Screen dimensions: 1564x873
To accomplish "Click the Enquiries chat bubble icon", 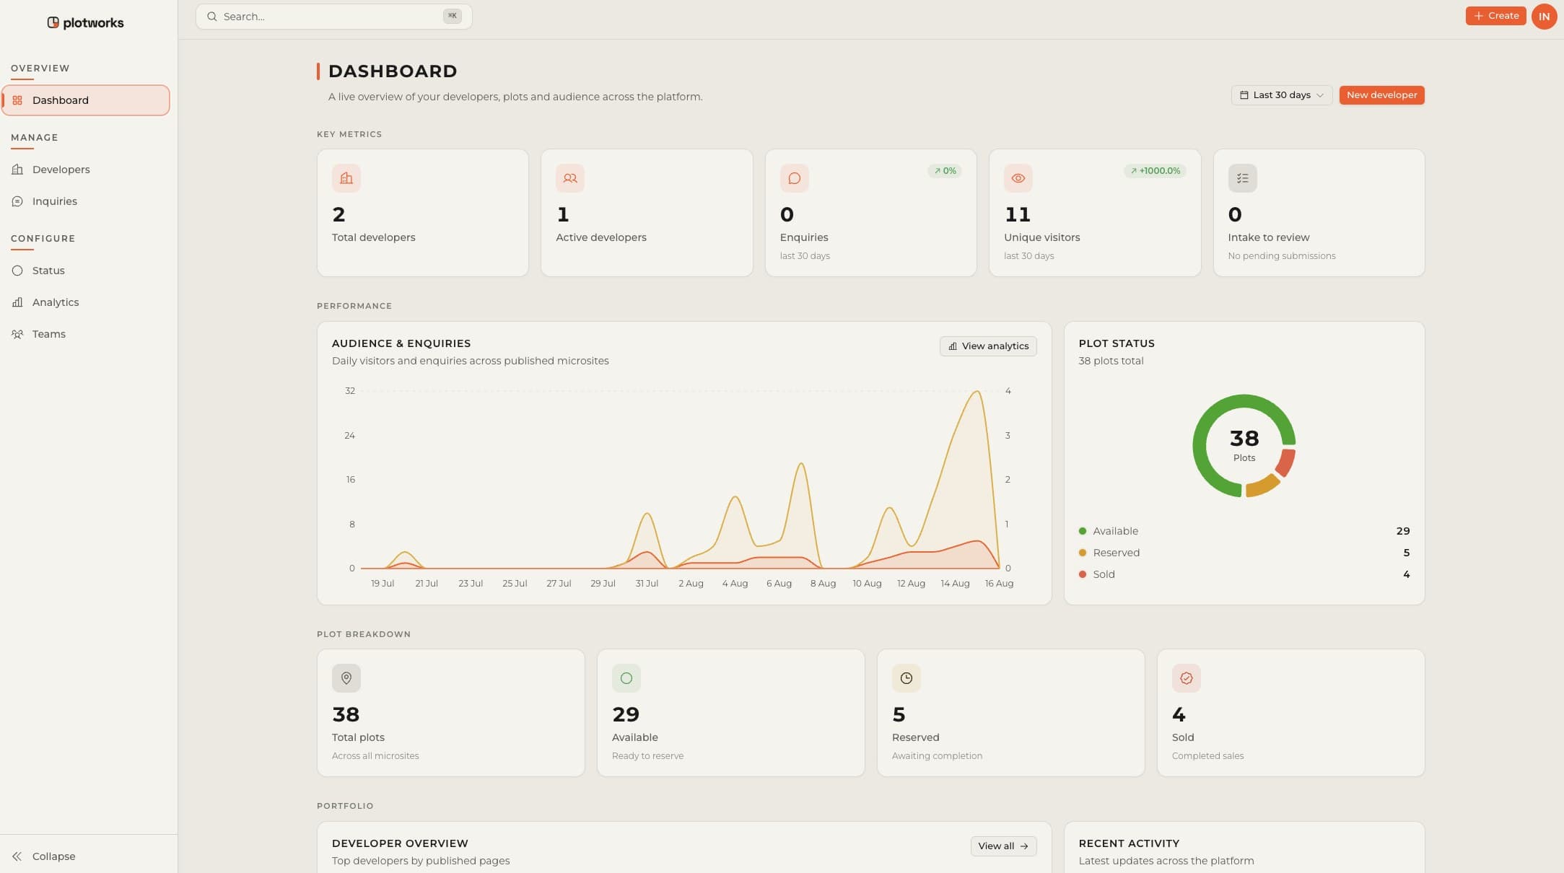I will [x=795, y=178].
